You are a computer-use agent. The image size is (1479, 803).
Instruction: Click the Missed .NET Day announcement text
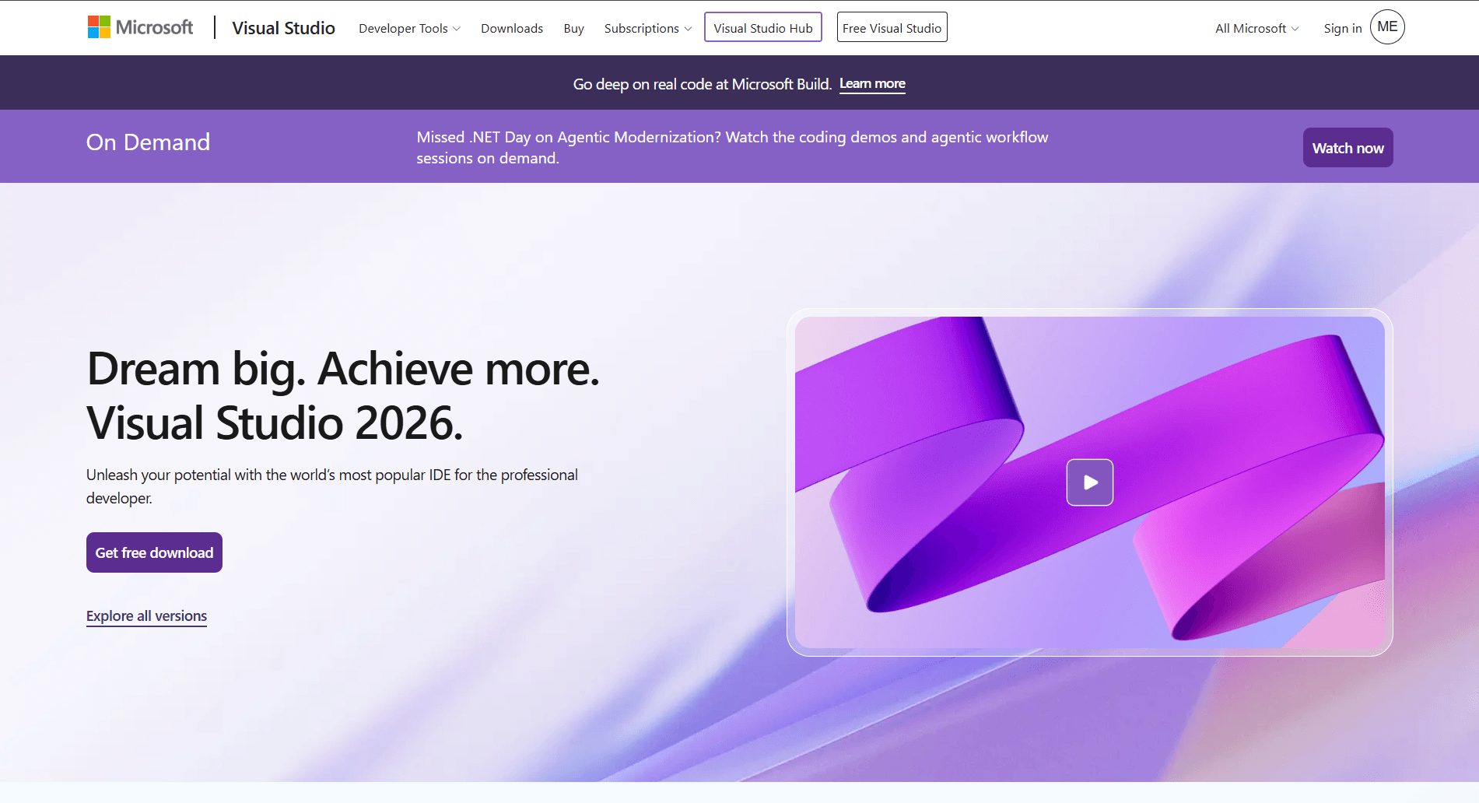(732, 147)
